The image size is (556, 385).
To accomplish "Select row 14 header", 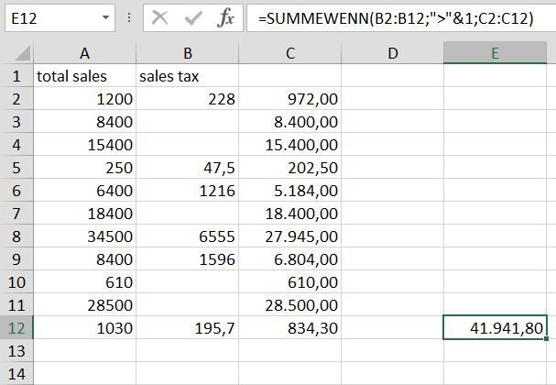I will (16, 374).
